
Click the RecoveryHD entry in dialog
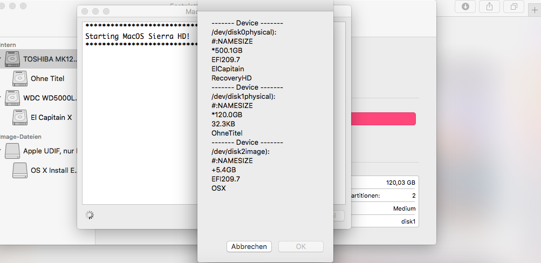[231, 78]
